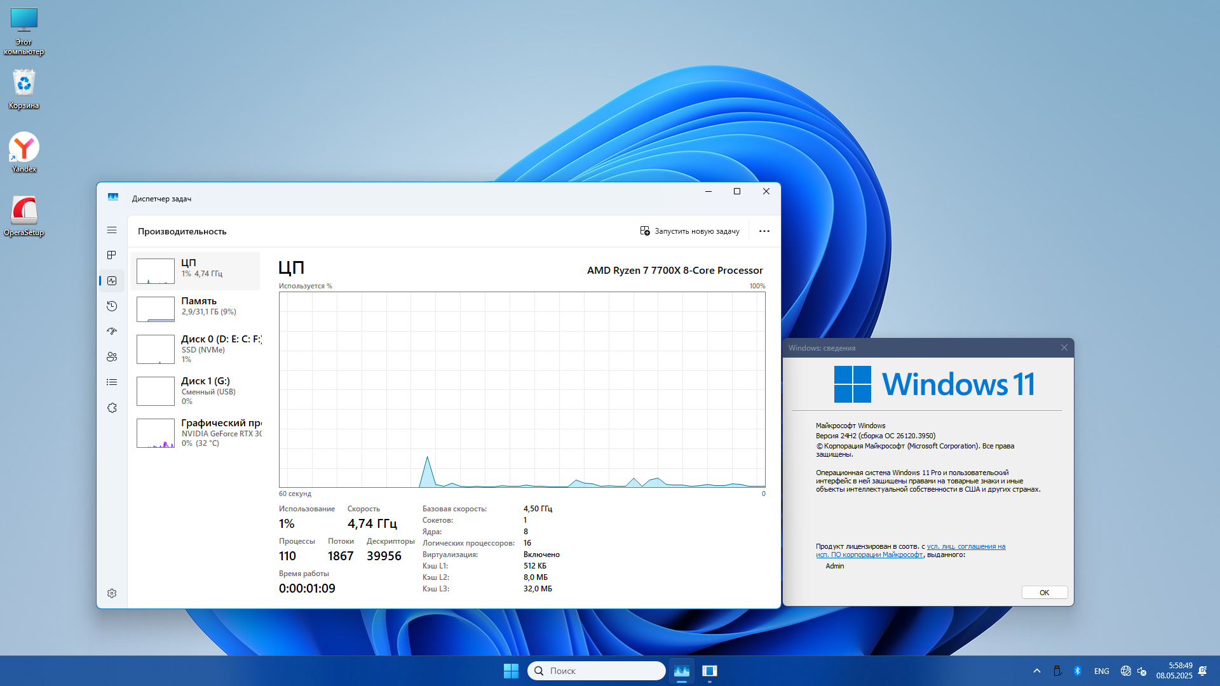Screen dimensions: 1220x686
Task: Select Диск 0 performance item
Action: (x=196, y=349)
